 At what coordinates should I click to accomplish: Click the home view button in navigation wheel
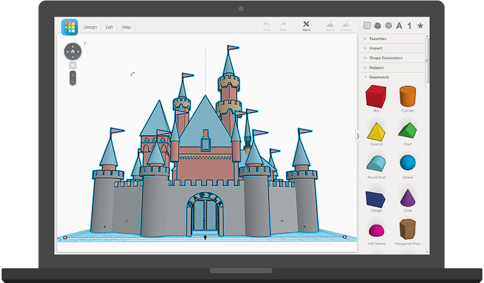click(73, 51)
